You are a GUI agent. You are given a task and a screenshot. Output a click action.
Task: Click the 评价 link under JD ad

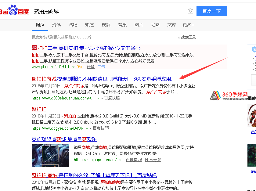[x=90, y=67]
